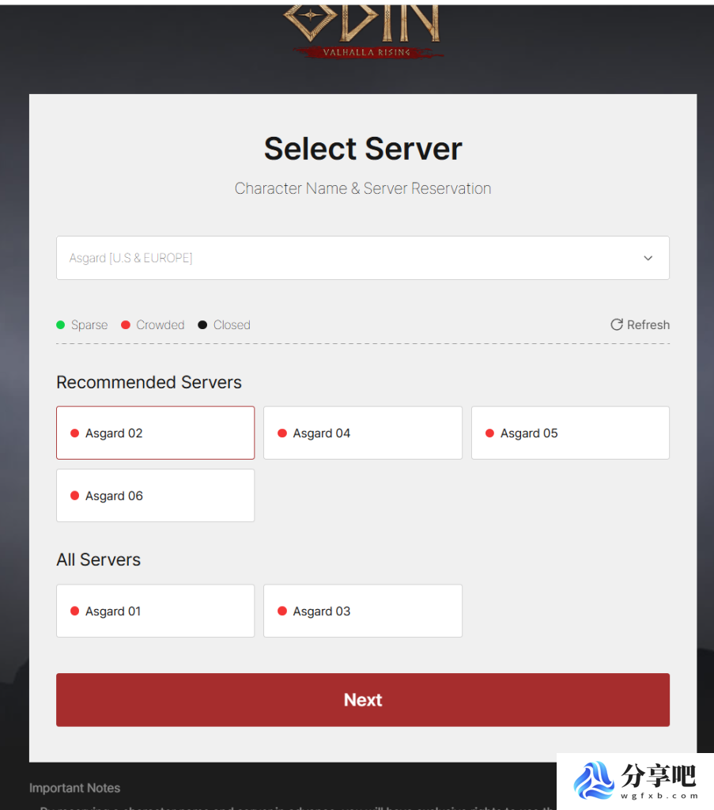Select the Asgard 02 server
Viewport: 714px width, 810px height.
[156, 433]
